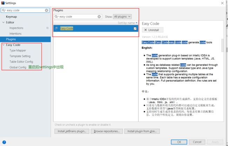The width and height of the screenshot is (228, 146).
Task: Click the Apply button
Action: tap(215, 142)
